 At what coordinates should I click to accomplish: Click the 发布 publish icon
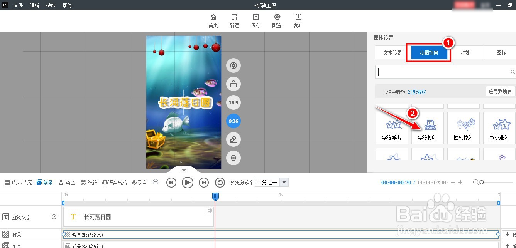298,21
